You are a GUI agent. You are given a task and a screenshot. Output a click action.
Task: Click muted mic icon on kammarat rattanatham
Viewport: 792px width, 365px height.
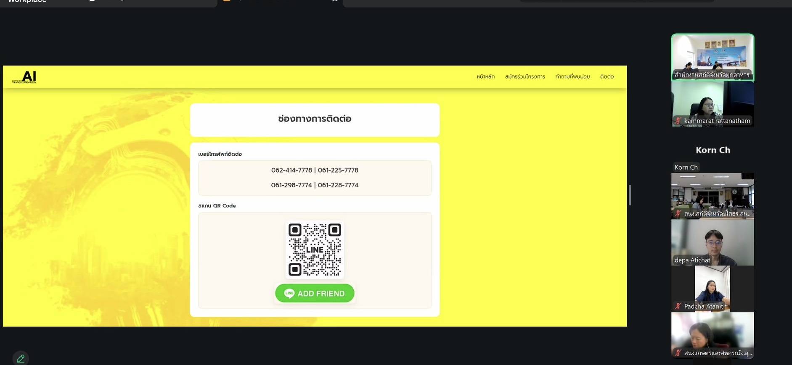(x=678, y=121)
